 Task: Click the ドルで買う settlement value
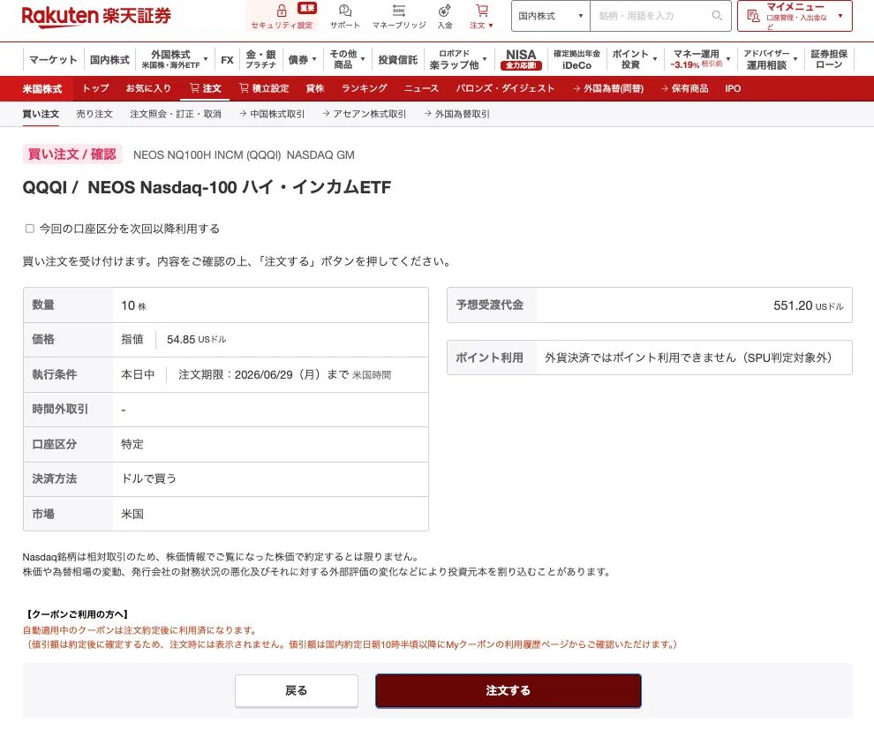click(149, 478)
